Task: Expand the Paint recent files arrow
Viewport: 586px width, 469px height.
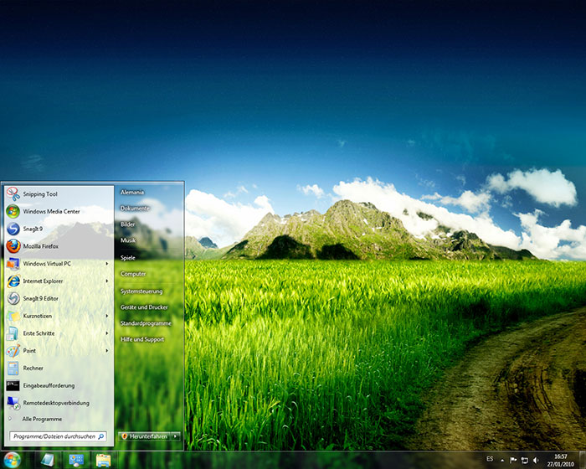Action: pyautogui.click(x=107, y=351)
